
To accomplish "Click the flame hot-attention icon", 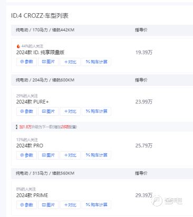I will pyautogui.click(x=18, y=46).
